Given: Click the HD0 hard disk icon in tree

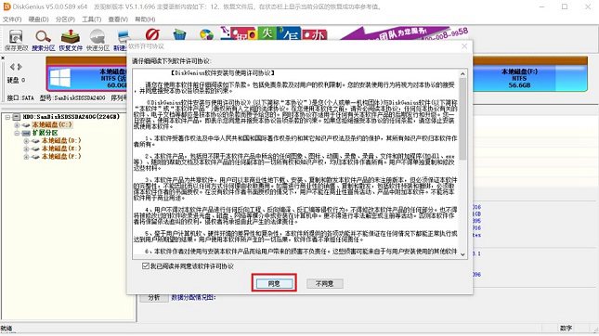Looking at the screenshot, I should [17, 117].
